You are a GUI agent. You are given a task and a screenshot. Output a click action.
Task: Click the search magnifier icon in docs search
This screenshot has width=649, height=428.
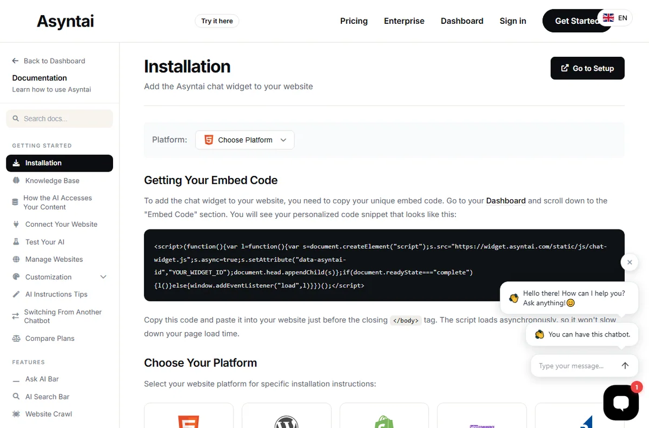click(16, 118)
